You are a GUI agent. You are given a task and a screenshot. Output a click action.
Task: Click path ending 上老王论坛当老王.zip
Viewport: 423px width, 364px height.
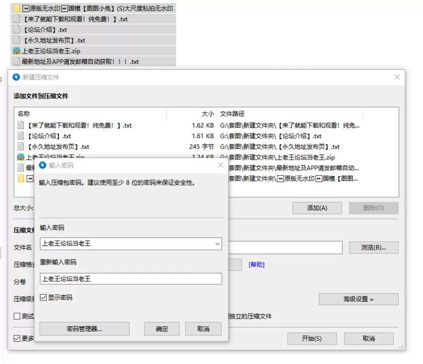277,157
